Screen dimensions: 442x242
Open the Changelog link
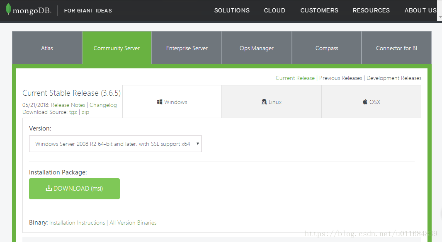tap(103, 105)
